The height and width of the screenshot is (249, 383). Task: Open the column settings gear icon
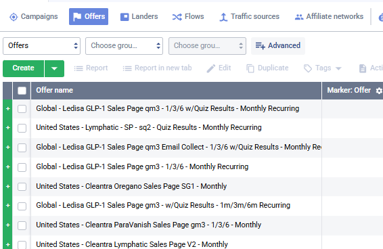[379, 91]
